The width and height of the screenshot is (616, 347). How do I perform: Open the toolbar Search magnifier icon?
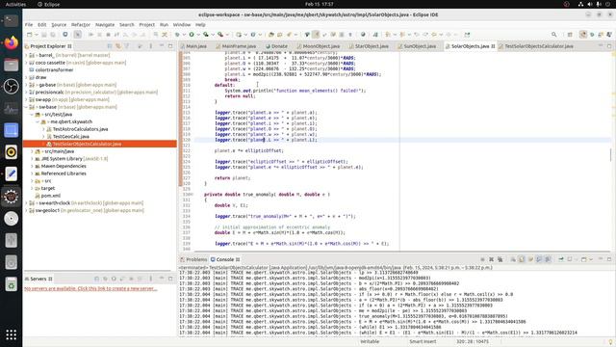(x=554, y=35)
